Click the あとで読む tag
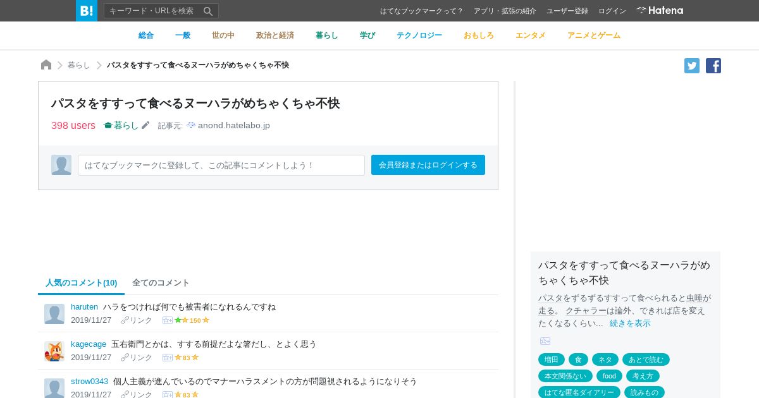759x398 pixels. (646, 359)
